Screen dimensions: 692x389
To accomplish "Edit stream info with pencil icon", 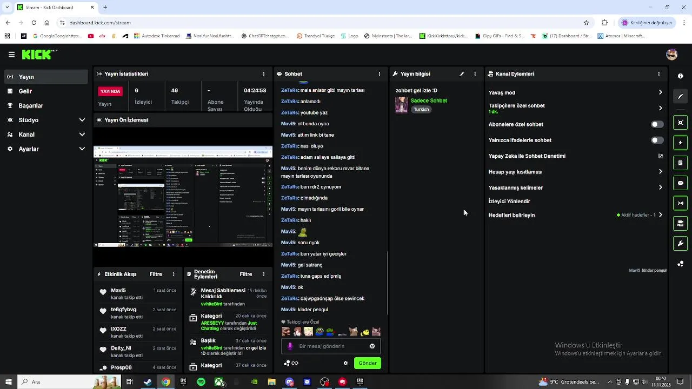I will pyautogui.click(x=462, y=74).
